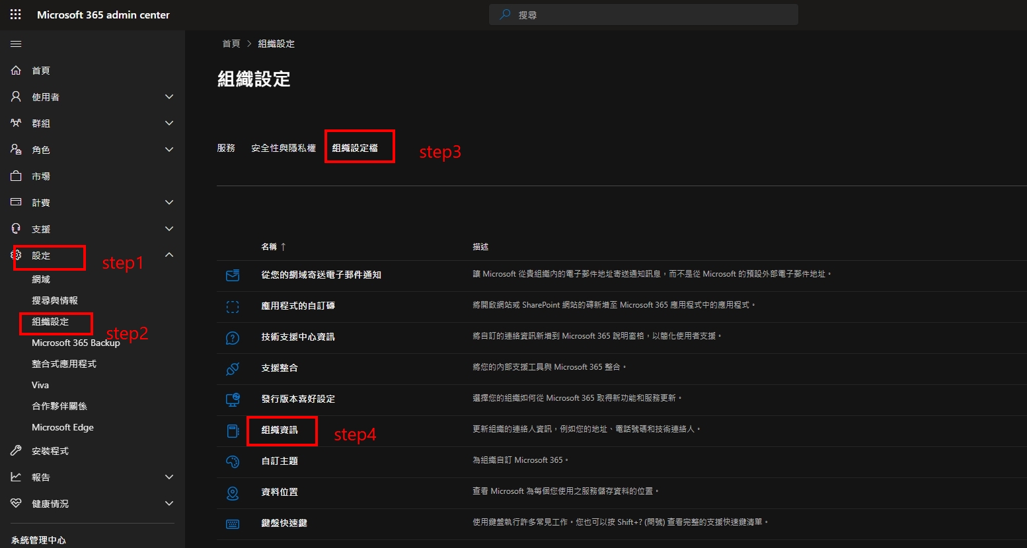1027x548 pixels.
Task: Click the keyboard icon beside 鍵盤快速鍵
Action: click(x=233, y=524)
